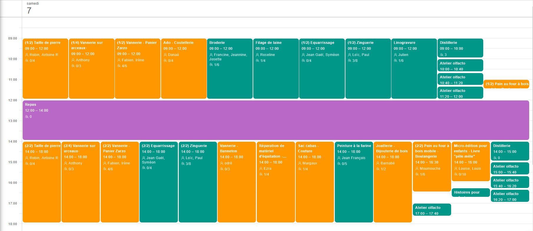Screen dimensions: 533x231
Task: Click the person icon beside Roseline
Action: point(257,55)
